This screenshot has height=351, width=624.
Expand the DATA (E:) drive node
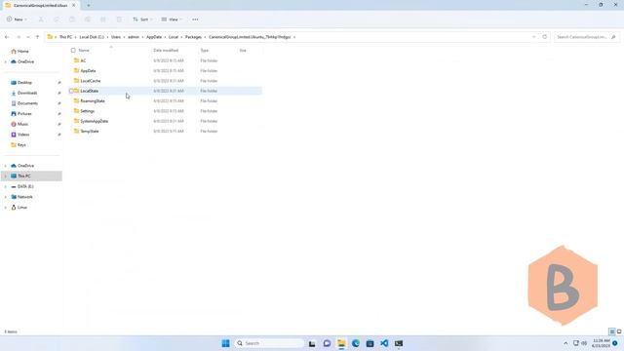(6, 186)
